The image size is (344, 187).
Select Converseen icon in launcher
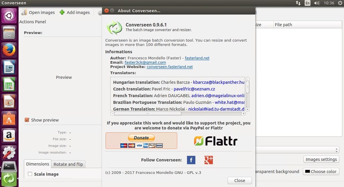(9, 179)
